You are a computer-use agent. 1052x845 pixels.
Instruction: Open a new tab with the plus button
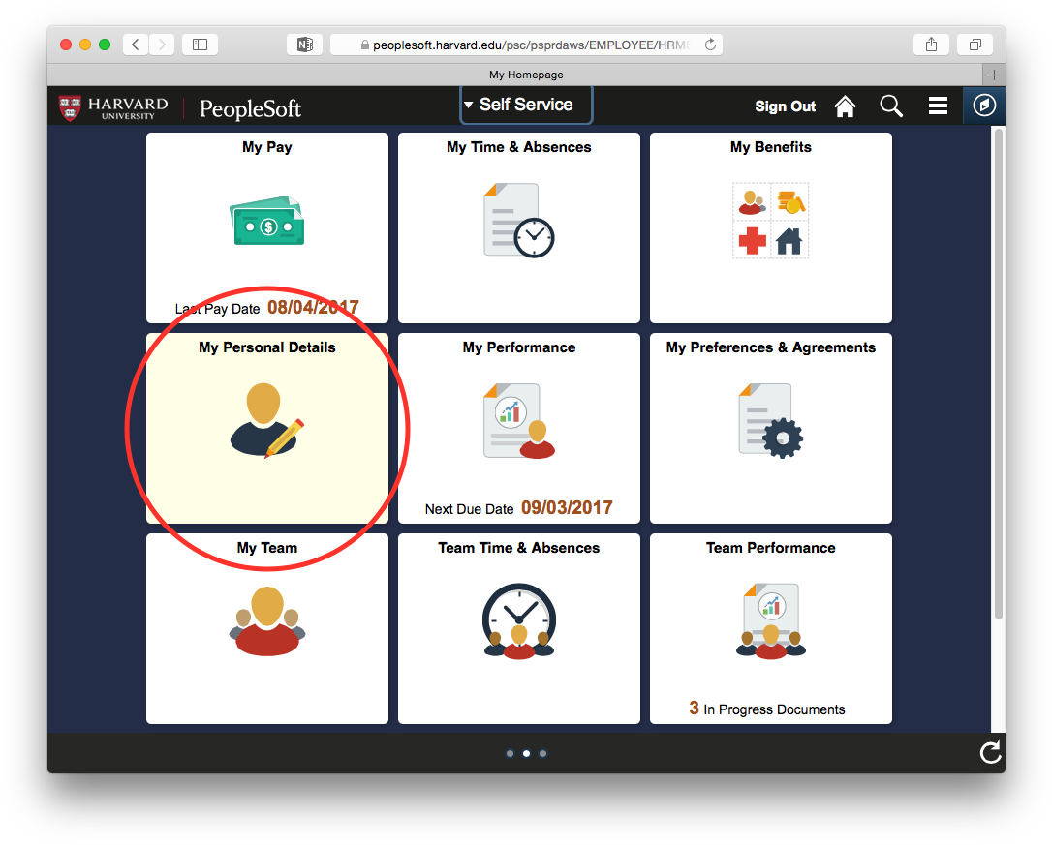[993, 74]
